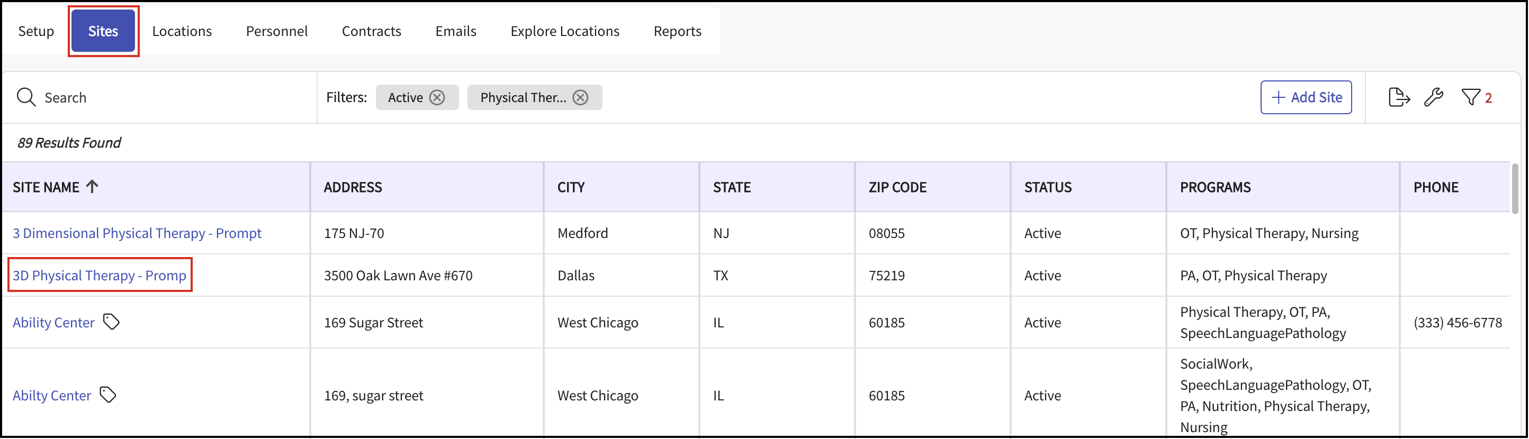1529x439 pixels.
Task: Switch to the Locations tab
Action: tap(182, 31)
